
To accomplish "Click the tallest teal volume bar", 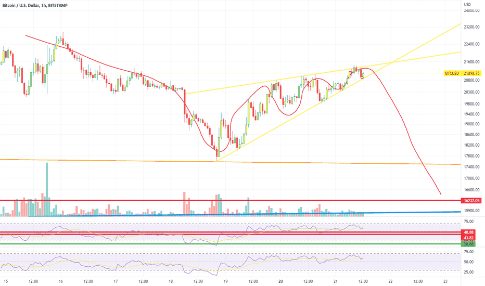I will 47,189.
